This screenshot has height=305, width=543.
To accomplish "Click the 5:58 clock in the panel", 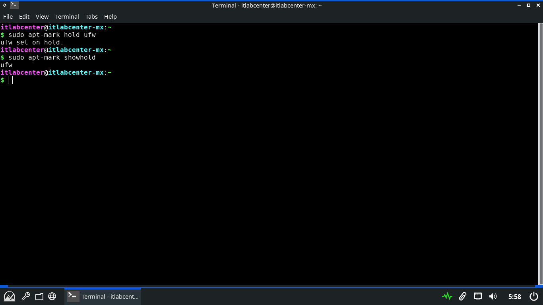I will 514,296.
